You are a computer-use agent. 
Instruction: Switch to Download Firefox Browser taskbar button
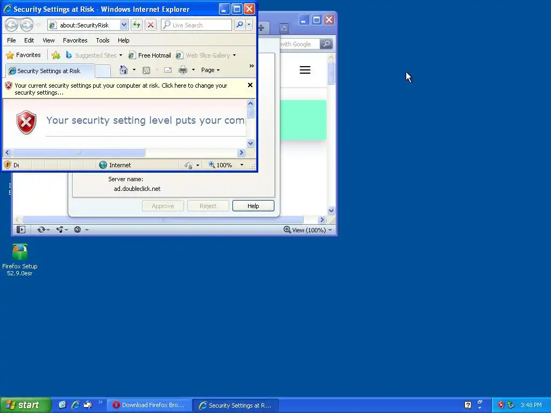click(x=149, y=405)
